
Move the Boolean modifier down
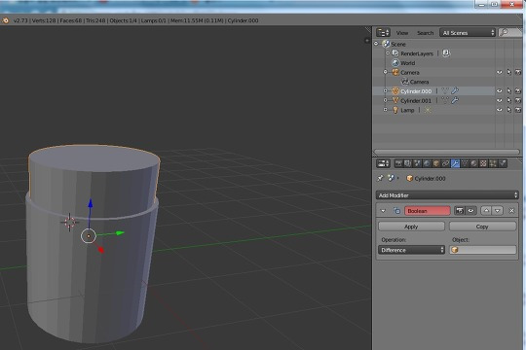[x=498, y=211]
